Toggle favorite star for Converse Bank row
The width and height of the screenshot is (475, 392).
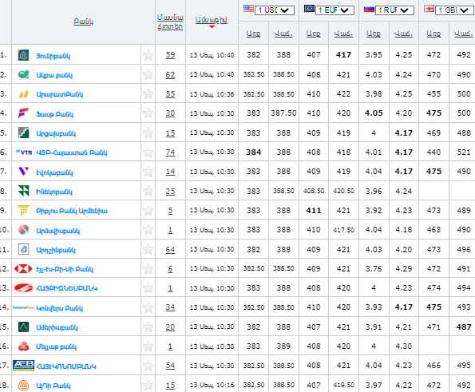click(x=148, y=307)
